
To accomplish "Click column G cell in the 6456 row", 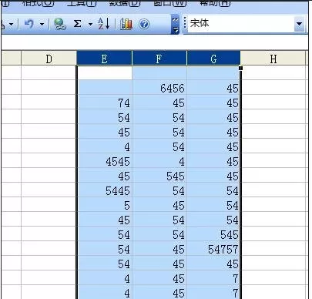I will [213, 88].
